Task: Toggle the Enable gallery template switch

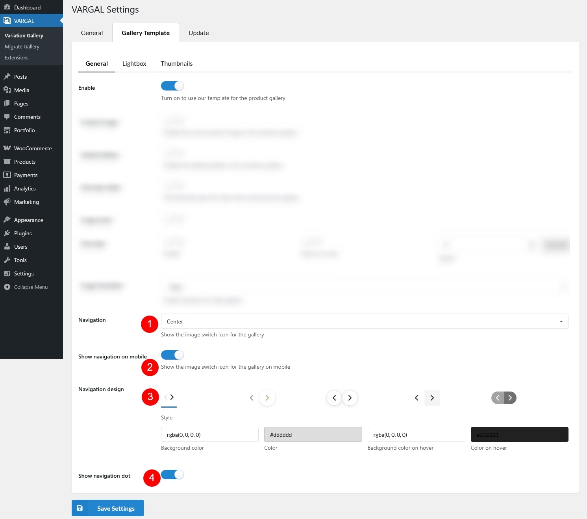Action: pyautogui.click(x=172, y=86)
